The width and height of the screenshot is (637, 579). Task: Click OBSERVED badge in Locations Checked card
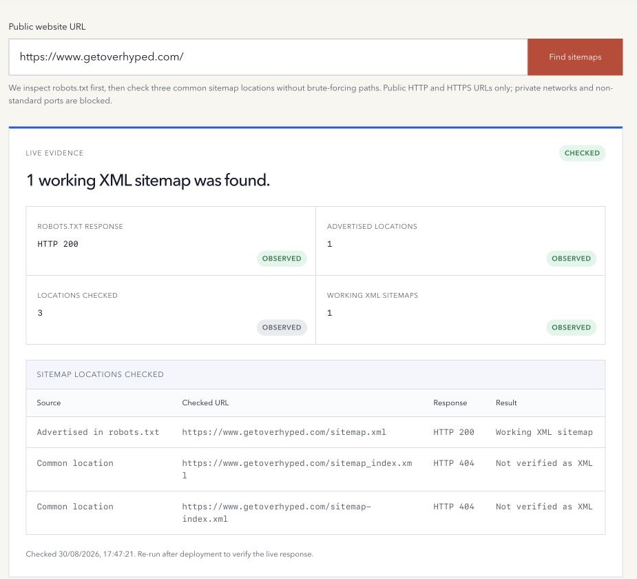pyautogui.click(x=282, y=327)
